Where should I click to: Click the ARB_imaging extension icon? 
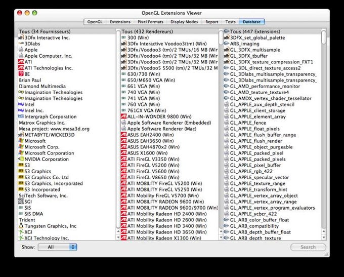(227, 44)
